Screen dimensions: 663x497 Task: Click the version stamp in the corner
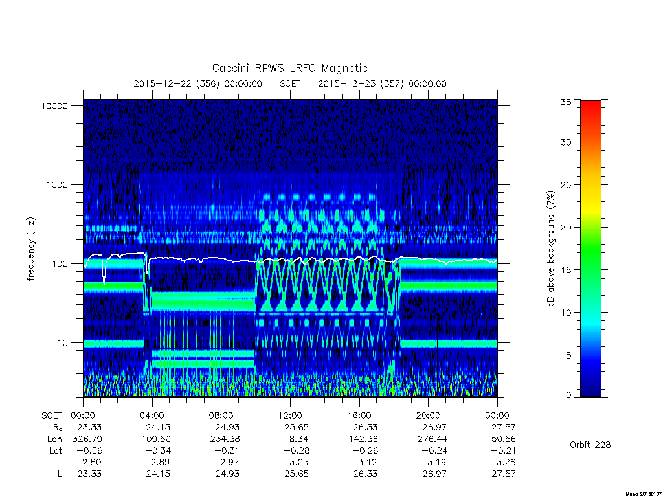[643, 494]
